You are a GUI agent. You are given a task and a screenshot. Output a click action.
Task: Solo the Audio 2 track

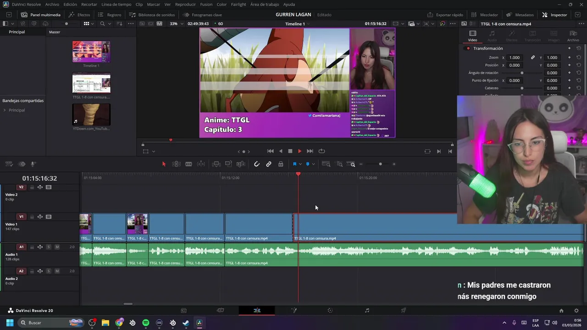point(49,271)
